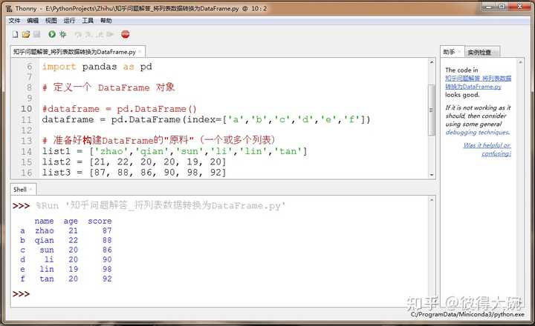Click the empty Shell prompt line at the bottom
This screenshot has width=535, height=326.
tap(218, 293)
